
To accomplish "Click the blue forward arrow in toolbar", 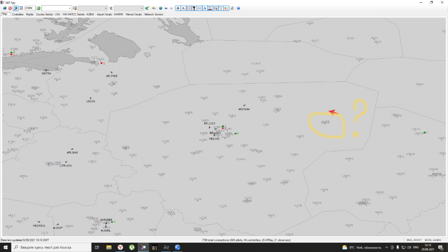I will click(171, 8).
